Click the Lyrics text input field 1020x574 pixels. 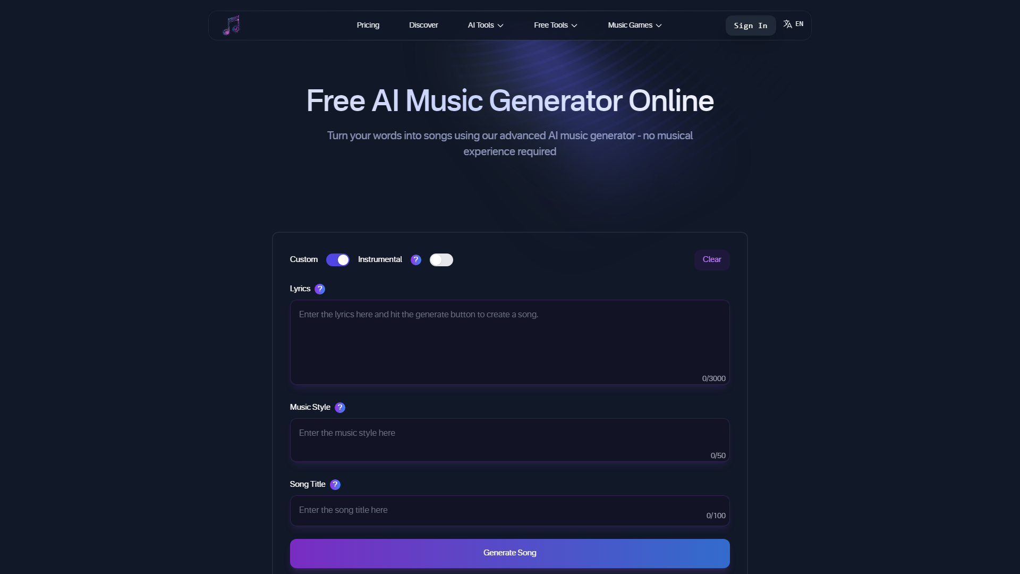510,342
